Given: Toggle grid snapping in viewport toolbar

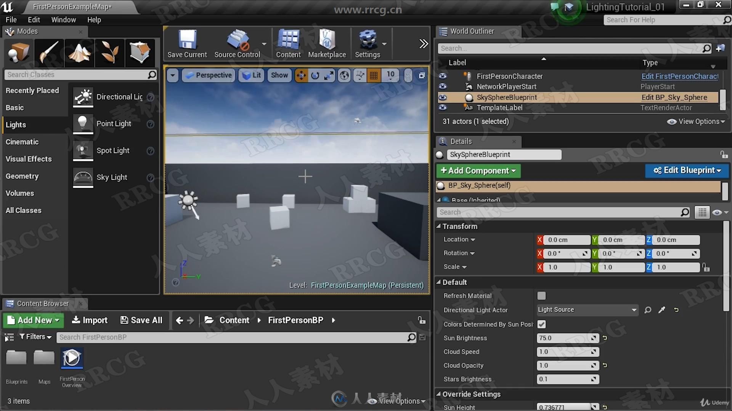Looking at the screenshot, I should [x=374, y=75].
